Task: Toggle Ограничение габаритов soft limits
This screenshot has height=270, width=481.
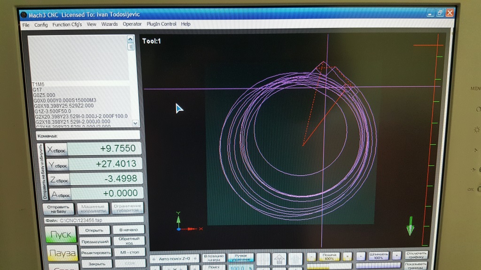Action: (127, 208)
